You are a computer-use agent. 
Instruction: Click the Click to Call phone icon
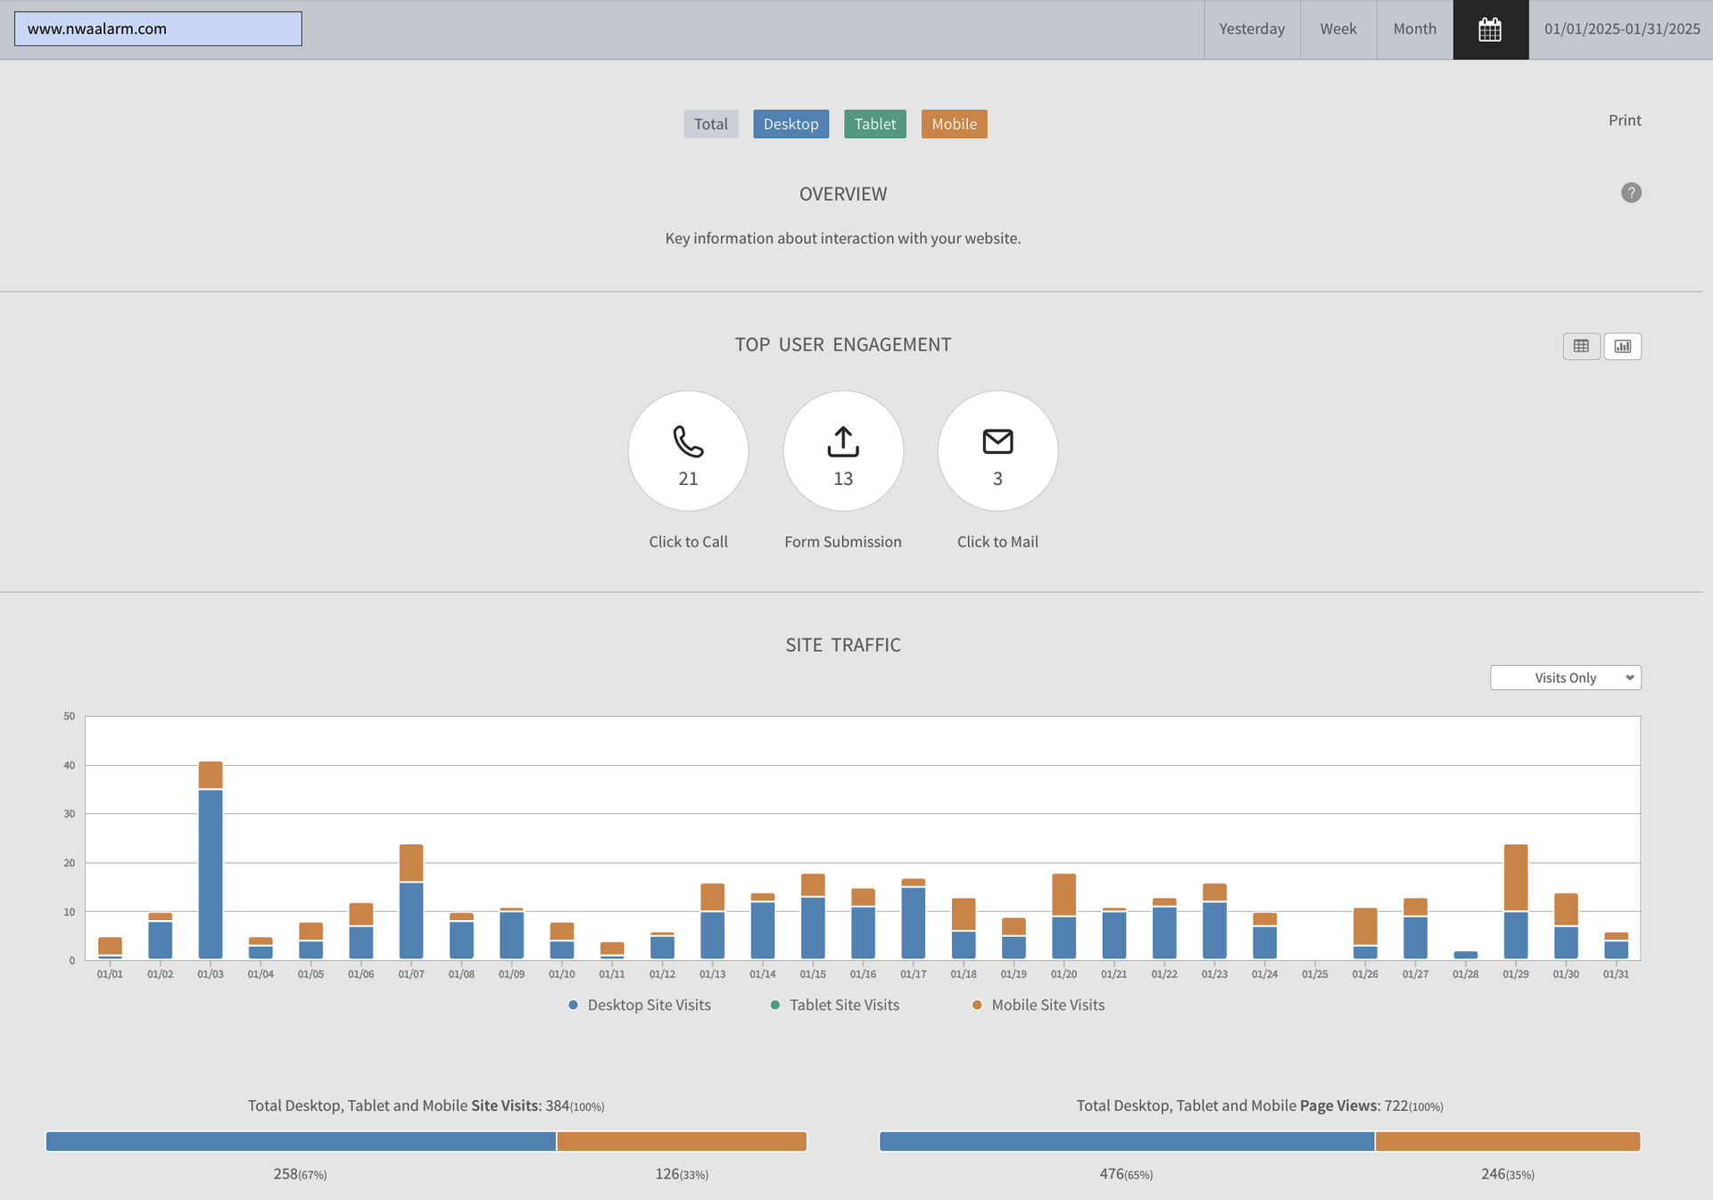click(x=688, y=441)
